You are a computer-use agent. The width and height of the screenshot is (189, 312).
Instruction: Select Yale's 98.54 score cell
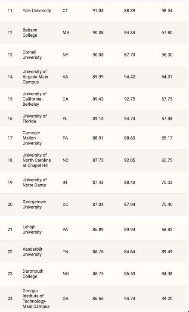pos(167,10)
